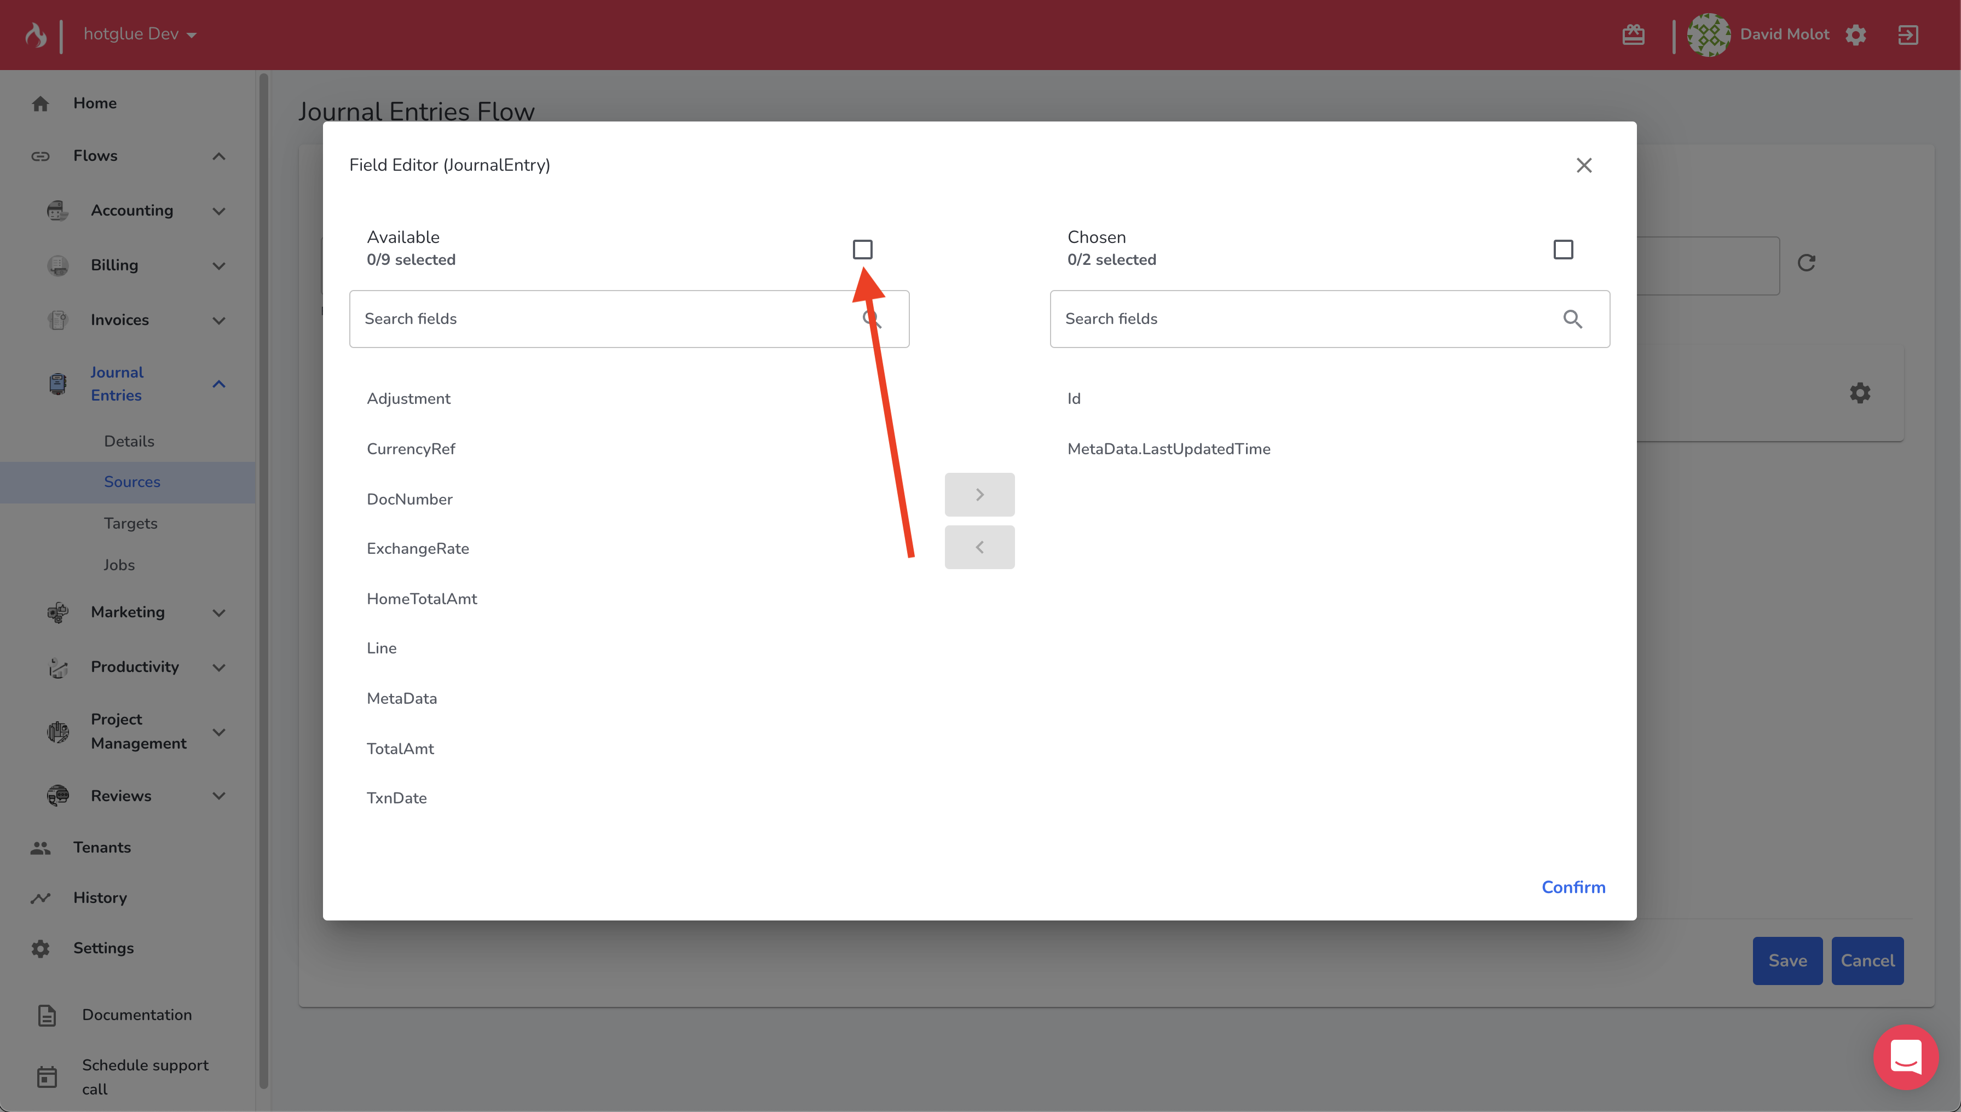Screen dimensions: 1961x1112
Task: Click the user settings gear in header
Action: coord(1855,34)
